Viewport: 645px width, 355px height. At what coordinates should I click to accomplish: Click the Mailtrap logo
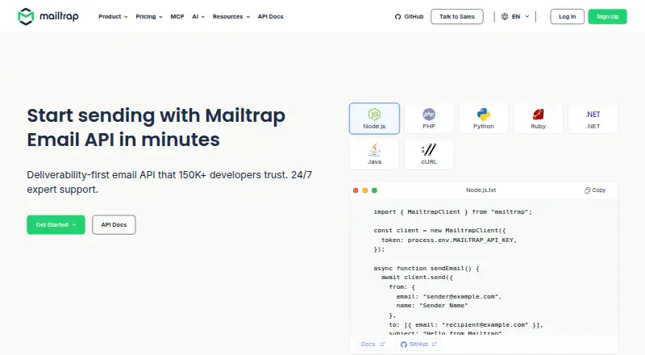coord(48,16)
